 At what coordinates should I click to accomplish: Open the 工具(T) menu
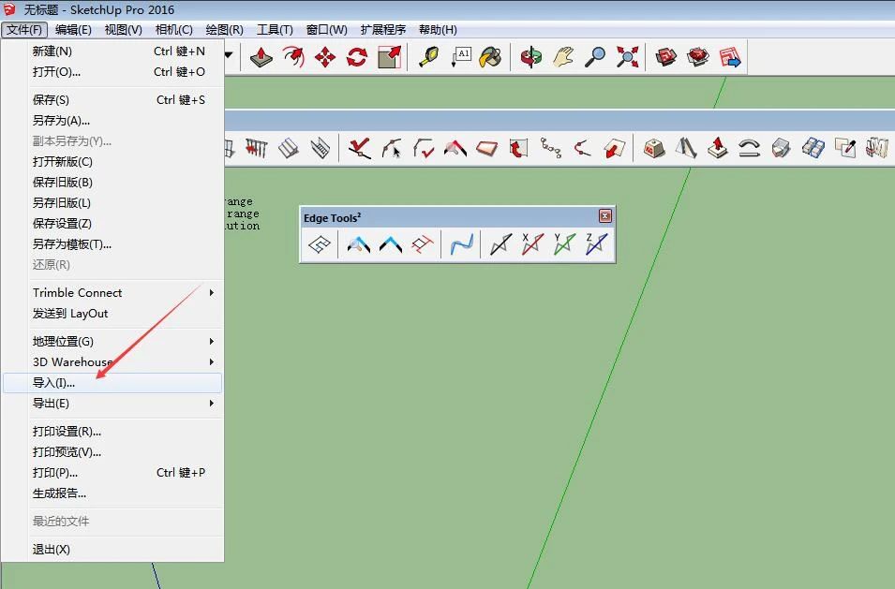pos(275,30)
